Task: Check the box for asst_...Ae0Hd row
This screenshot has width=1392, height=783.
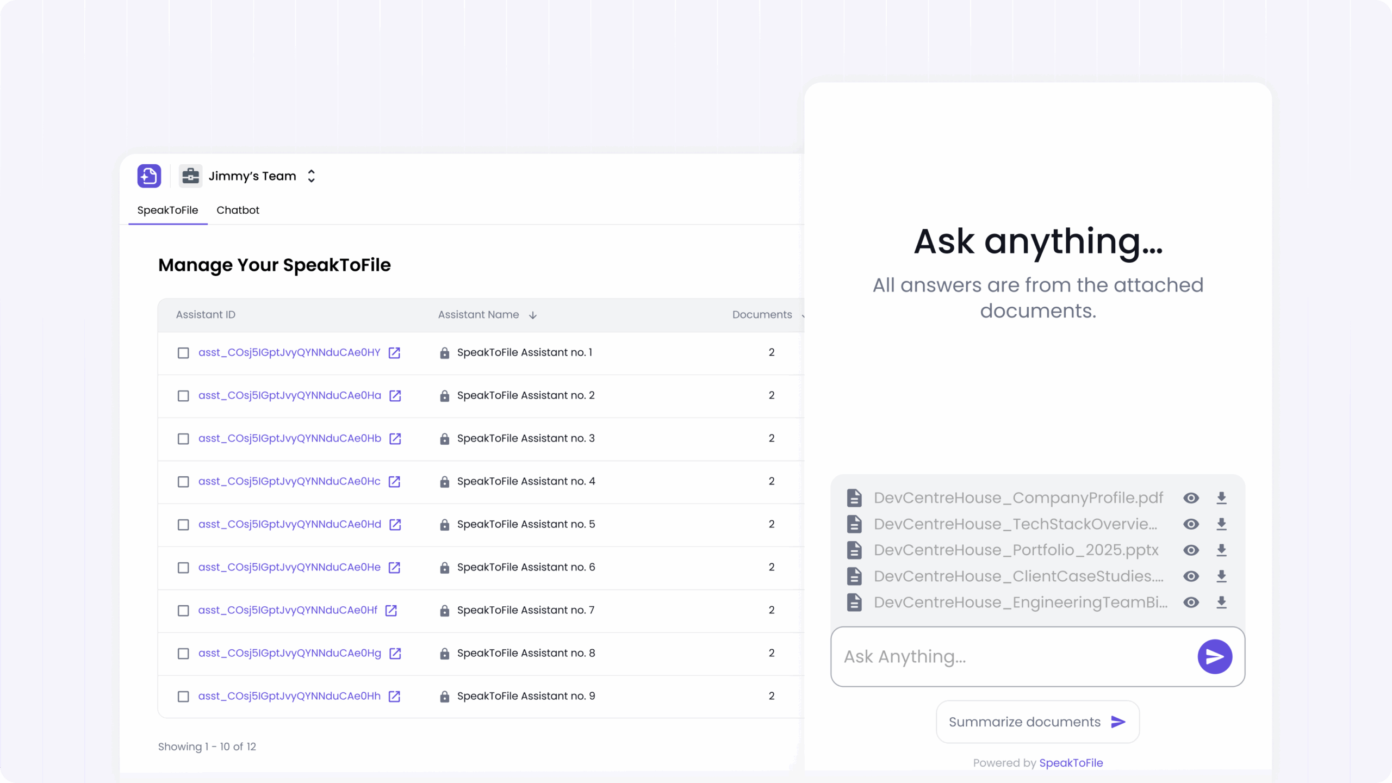Action: [183, 525]
